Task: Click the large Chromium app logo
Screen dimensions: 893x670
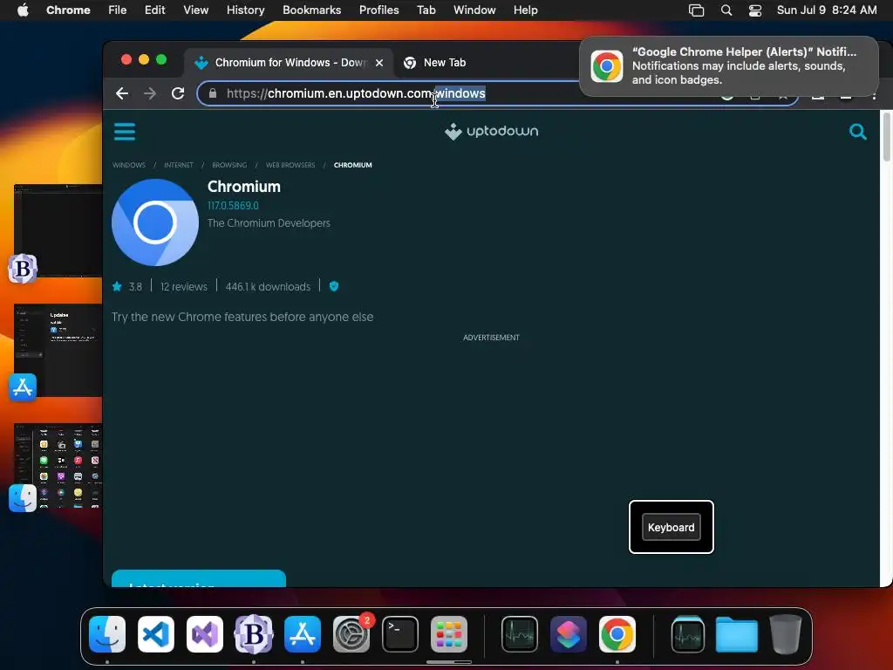Action: pyautogui.click(x=155, y=222)
